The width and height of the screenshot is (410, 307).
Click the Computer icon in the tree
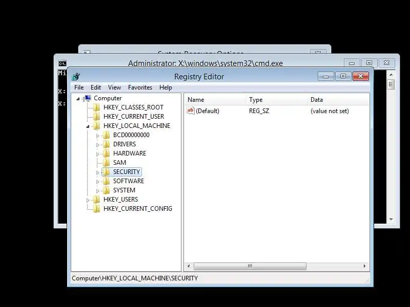pos(87,98)
